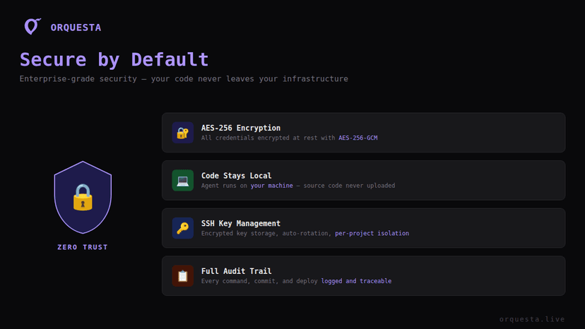The image size is (585, 329).
Task: Click the Orquesta logo icon
Action: pyautogui.click(x=32, y=27)
